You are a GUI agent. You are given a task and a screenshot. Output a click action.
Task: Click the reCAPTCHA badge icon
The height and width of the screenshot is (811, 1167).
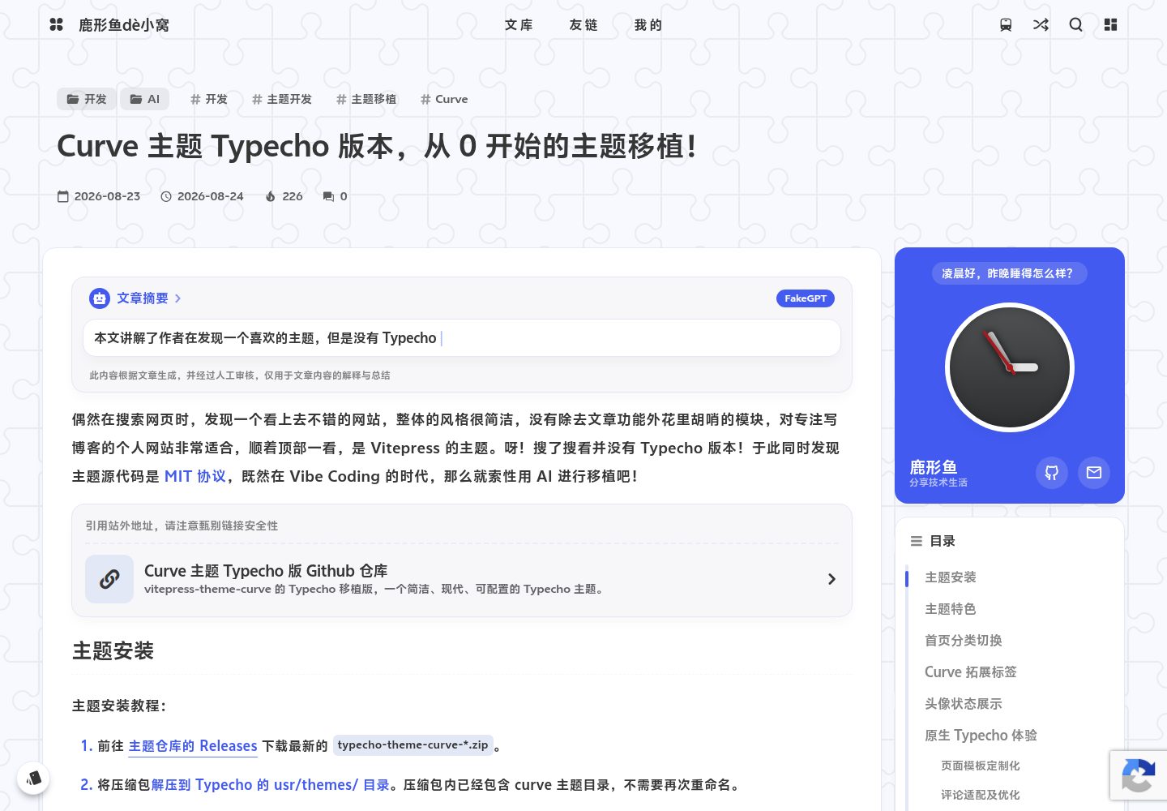pyautogui.click(x=1138, y=776)
